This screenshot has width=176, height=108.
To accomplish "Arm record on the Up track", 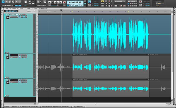I will click(x=24, y=55).
